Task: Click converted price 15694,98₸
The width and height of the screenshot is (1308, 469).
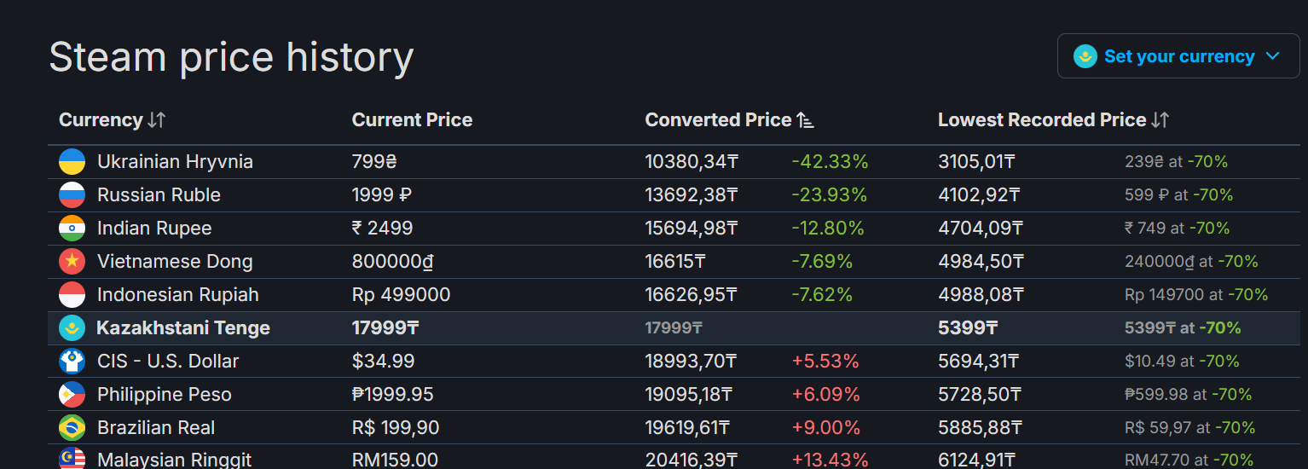Action: [692, 228]
